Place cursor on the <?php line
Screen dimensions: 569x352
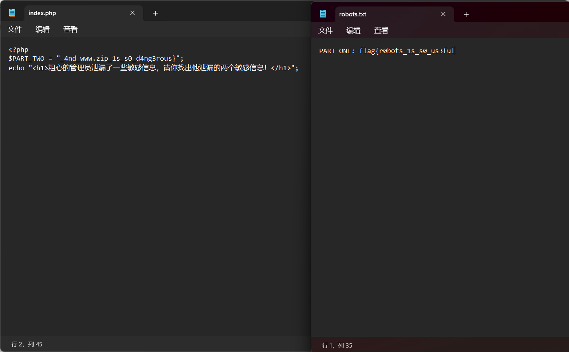point(18,49)
